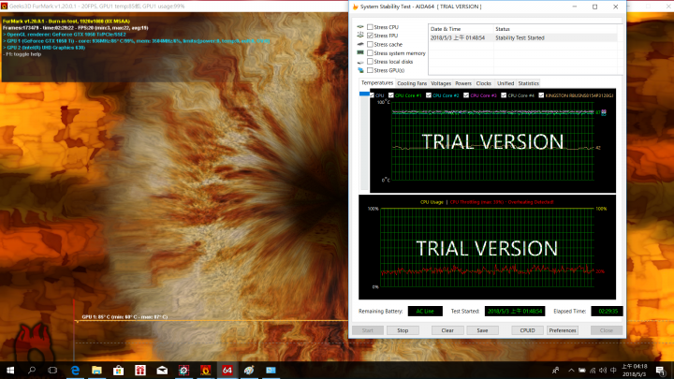Hide CPU Core #2 graph line
This screenshot has width=674, height=379.
click(x=429, y=95)
